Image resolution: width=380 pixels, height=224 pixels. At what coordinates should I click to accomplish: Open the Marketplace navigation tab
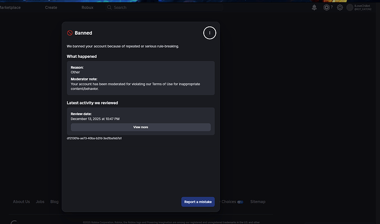point(10,8)
